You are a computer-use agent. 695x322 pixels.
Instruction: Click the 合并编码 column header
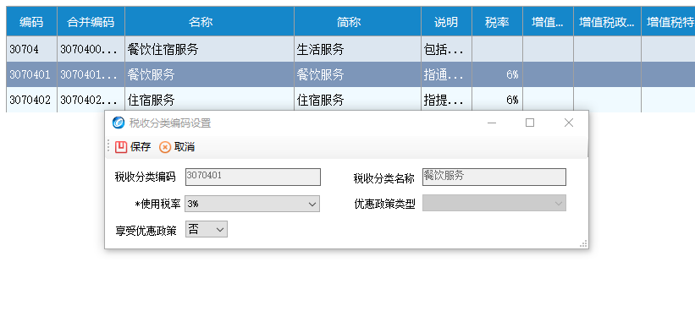pyautogui.click(x=91, y=22)
